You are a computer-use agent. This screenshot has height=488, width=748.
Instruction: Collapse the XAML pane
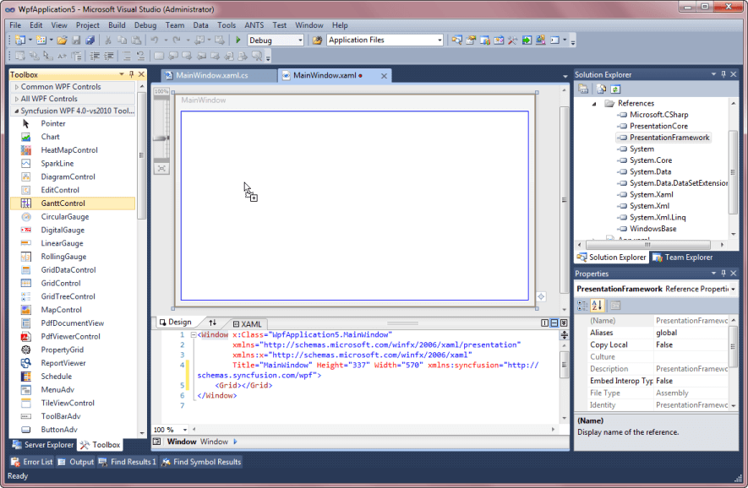(564, 323)
